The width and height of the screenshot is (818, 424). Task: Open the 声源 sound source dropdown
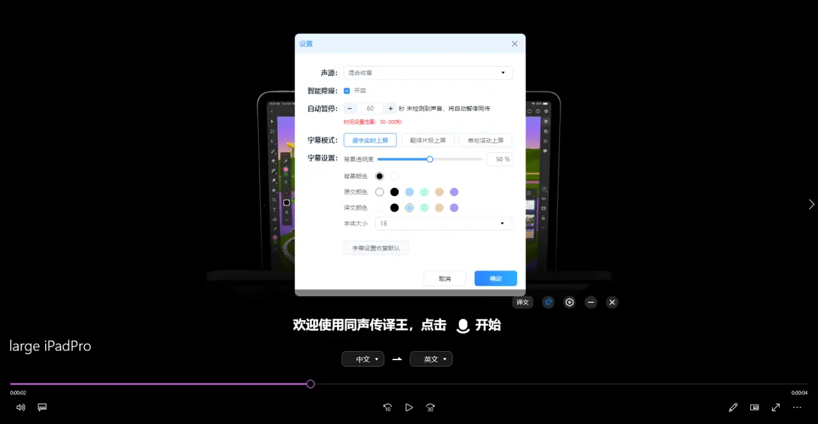click(x=428, y=72)
